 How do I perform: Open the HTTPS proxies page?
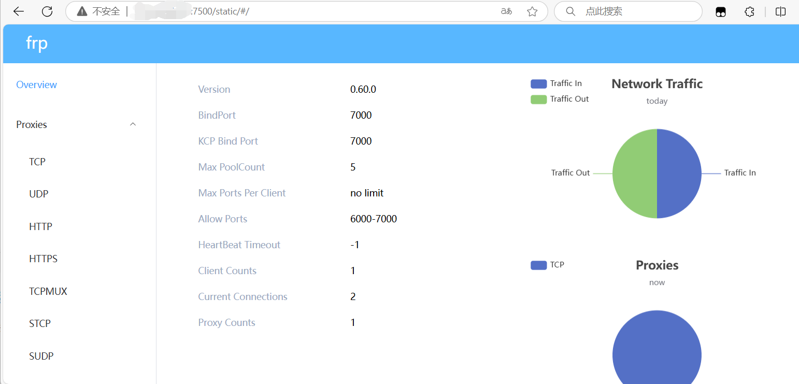pyautogui.click(x=44, y=259)
